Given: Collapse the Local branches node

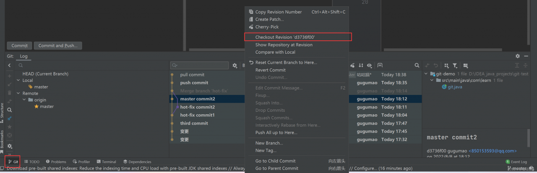Looking at the screenshot, I should [18, 80].
